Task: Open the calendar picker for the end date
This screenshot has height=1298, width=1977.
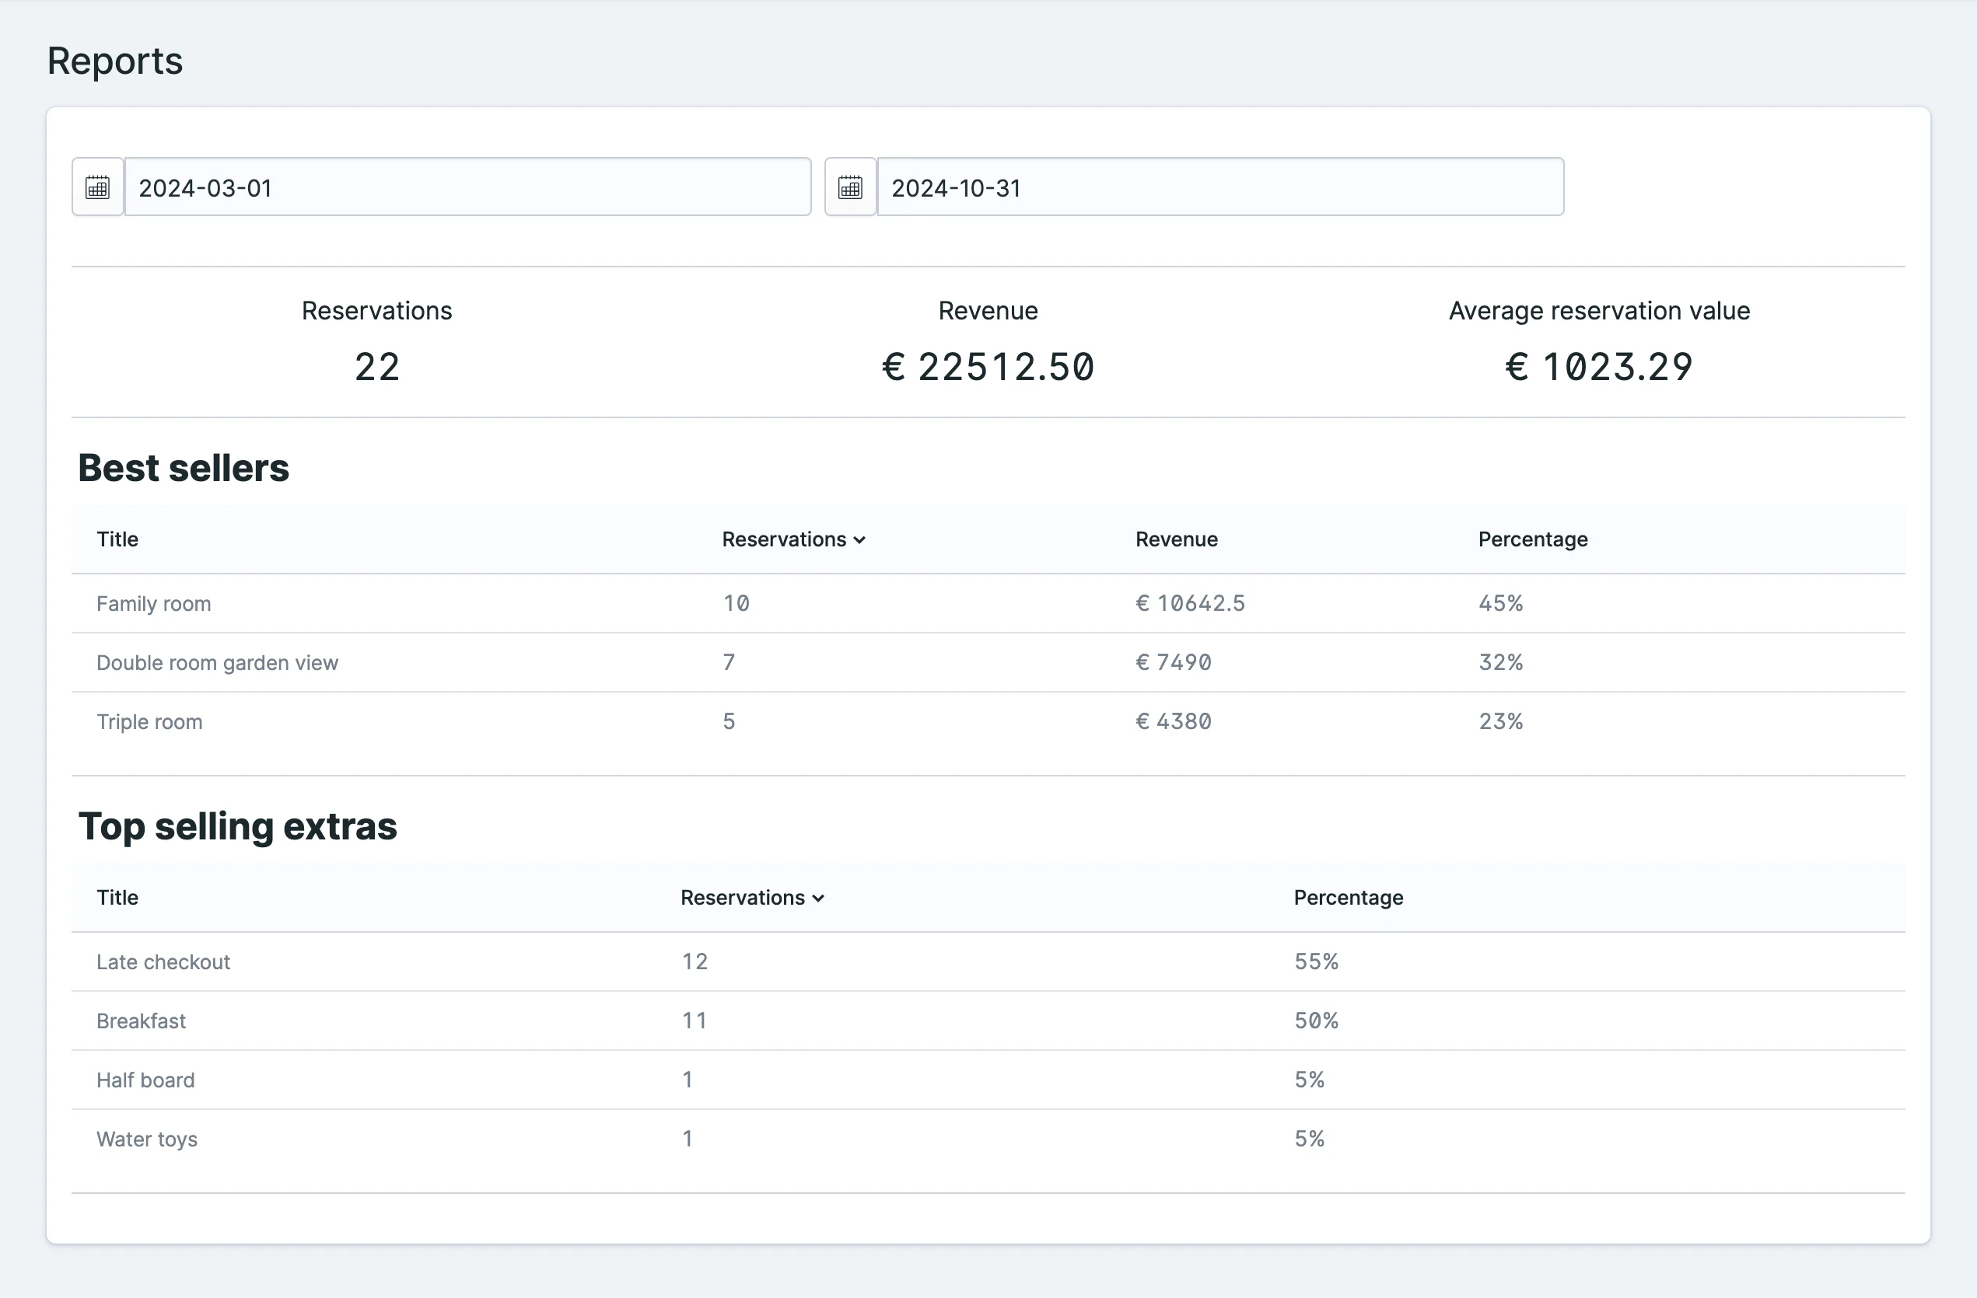Action: [849, 187]
